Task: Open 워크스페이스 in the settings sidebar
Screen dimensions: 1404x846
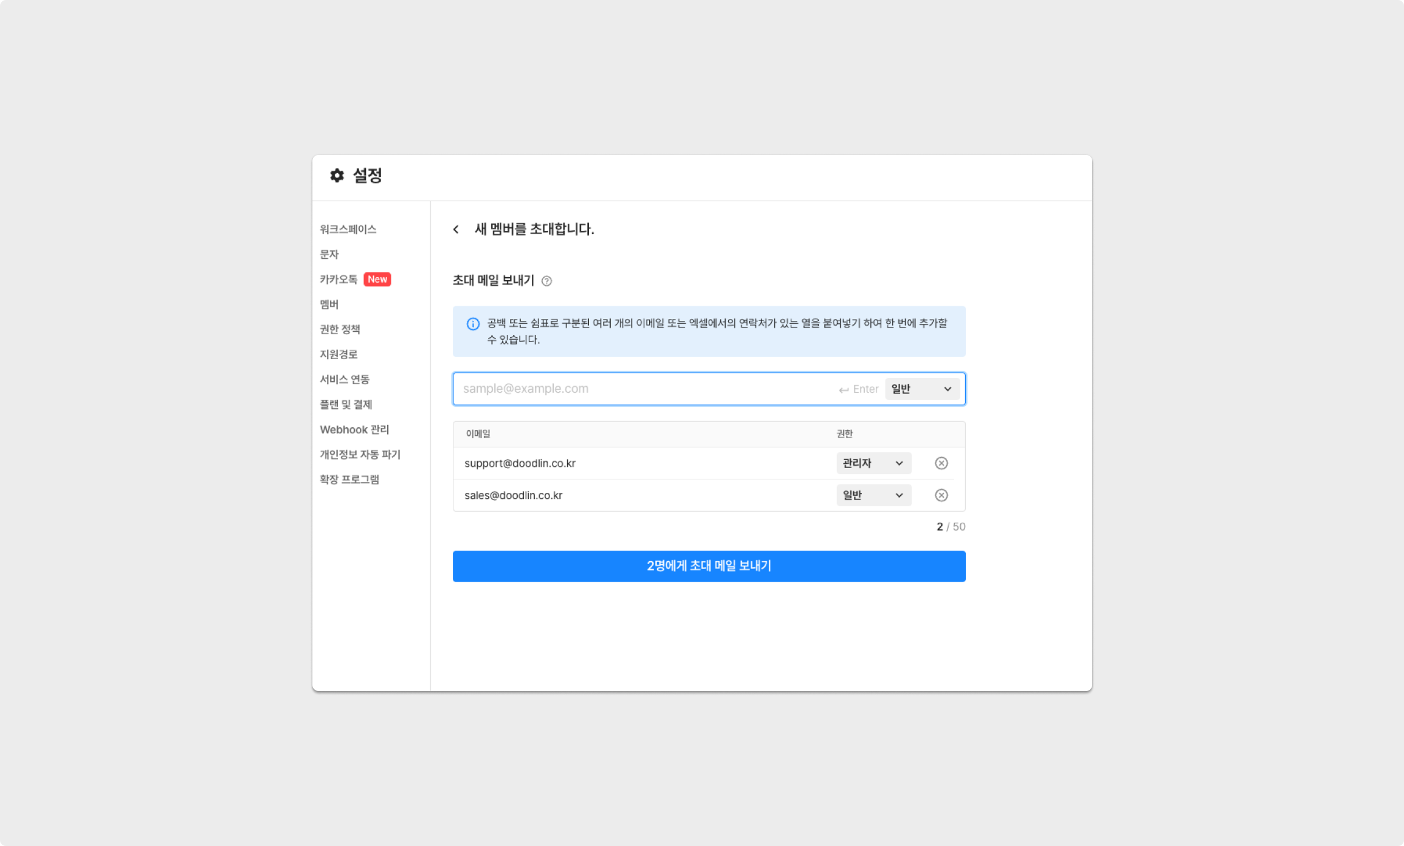Action: pyautogui.click(x=348, y=229)
